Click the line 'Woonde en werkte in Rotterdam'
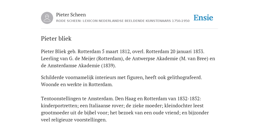 click(x=77, y=85)
